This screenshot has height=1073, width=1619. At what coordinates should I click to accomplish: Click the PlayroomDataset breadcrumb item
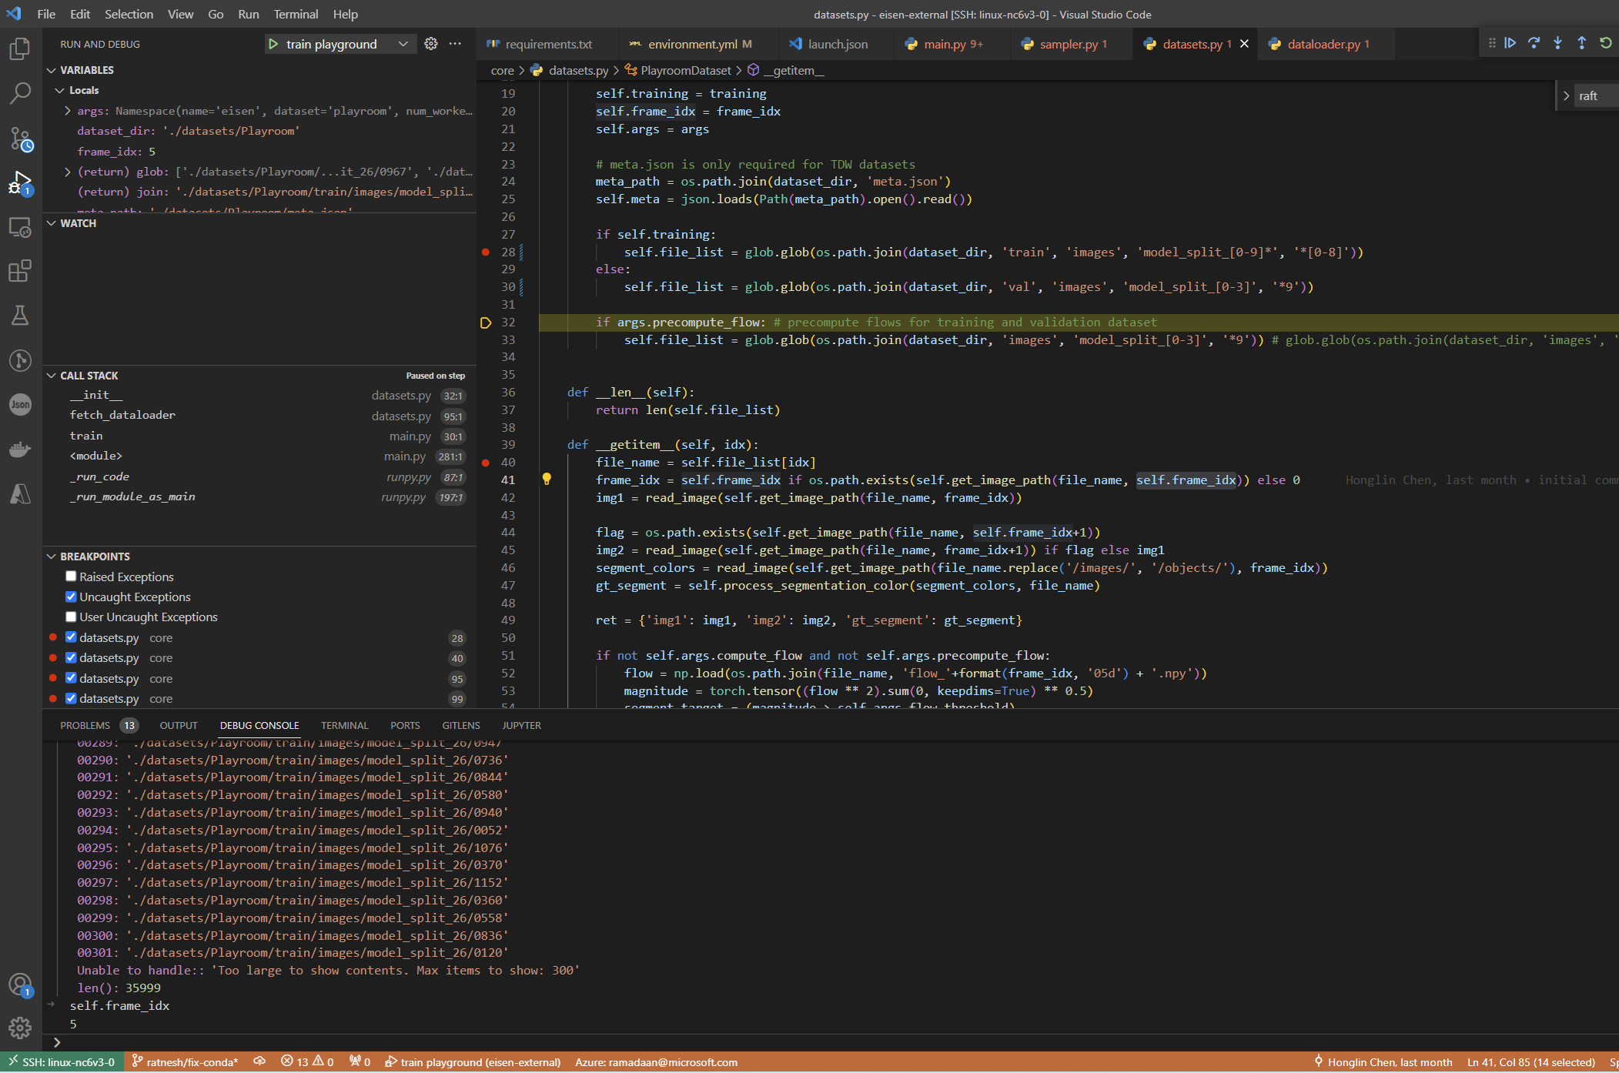click(x=686, y=70)
